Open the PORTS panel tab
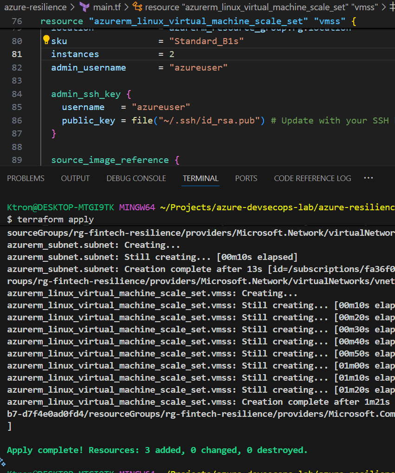395x473 pixels. pos(246,178)
